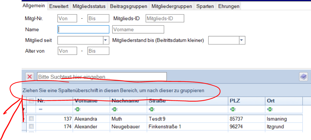
Task: Expand the Mitglied seit date dropdown
Action: tap(106, 40)
